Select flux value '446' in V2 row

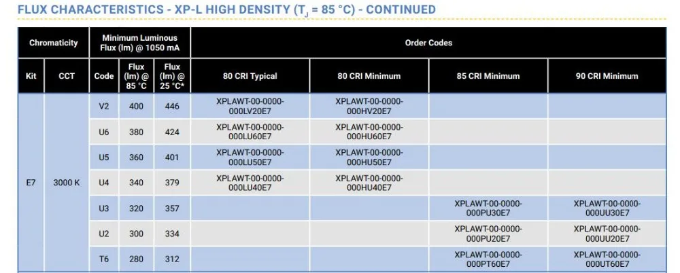(x=172, y=106)
